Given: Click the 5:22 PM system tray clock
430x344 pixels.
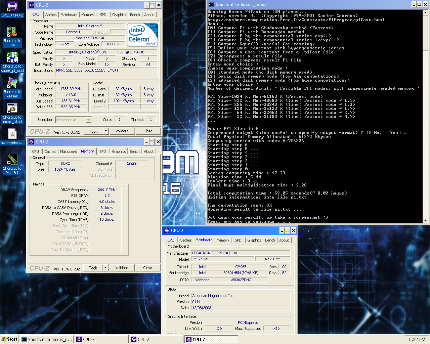Looking at the screenshot, I should click(417, 340).
